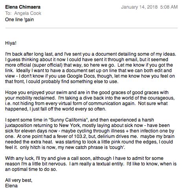Click the email date January 14, 2018
Screen dimensions: 182x194
(x=139, y=7)
